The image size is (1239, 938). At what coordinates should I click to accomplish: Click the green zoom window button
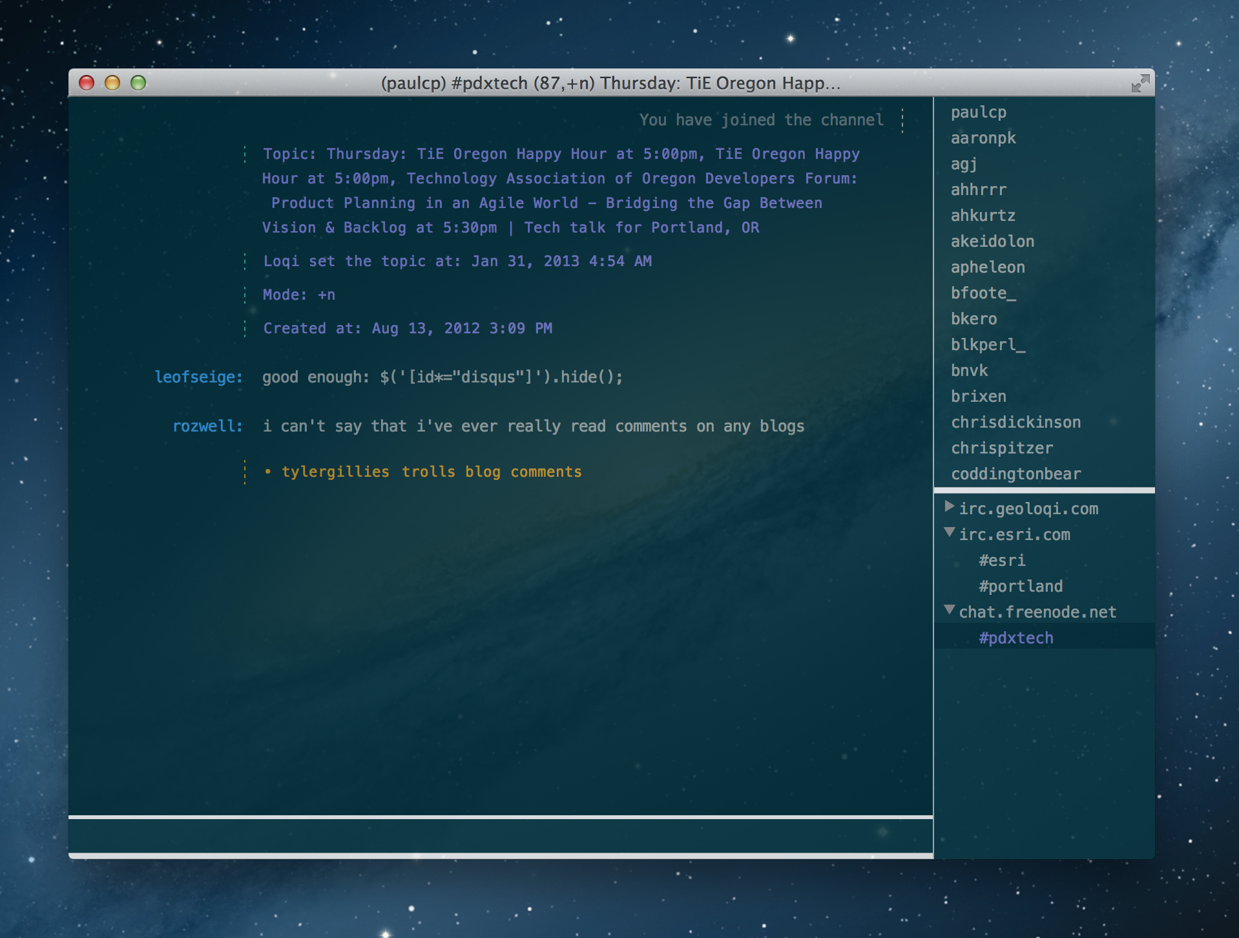[138, 83]
